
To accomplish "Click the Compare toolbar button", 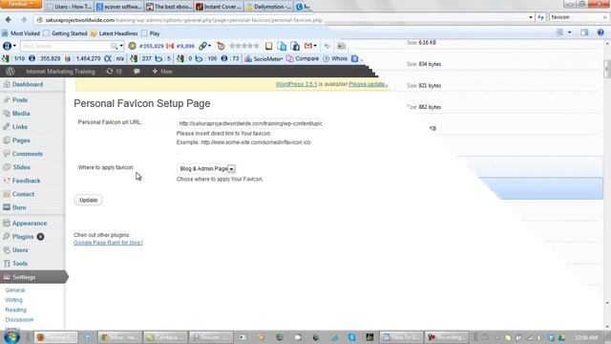I will pyautogui.click(x=303, y=59).
